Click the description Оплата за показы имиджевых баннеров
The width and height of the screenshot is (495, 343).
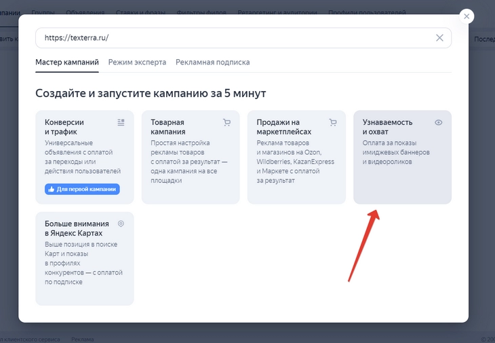[396, 152]
